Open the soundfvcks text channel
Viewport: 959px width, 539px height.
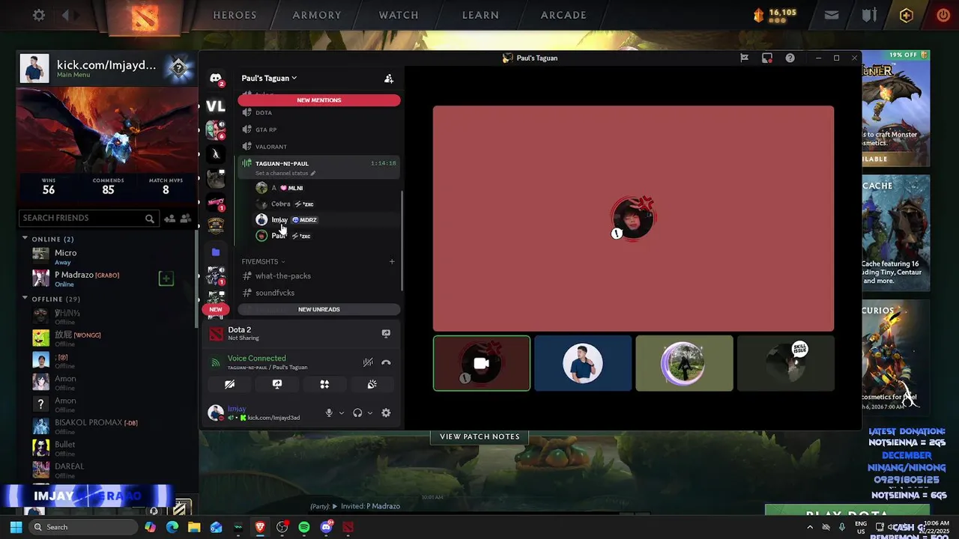tap(318, 293)
